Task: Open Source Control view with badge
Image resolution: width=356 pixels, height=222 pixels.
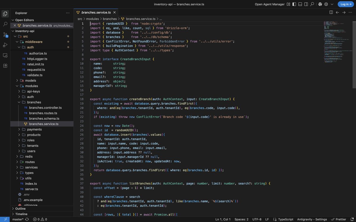Action: pos(5,35)
